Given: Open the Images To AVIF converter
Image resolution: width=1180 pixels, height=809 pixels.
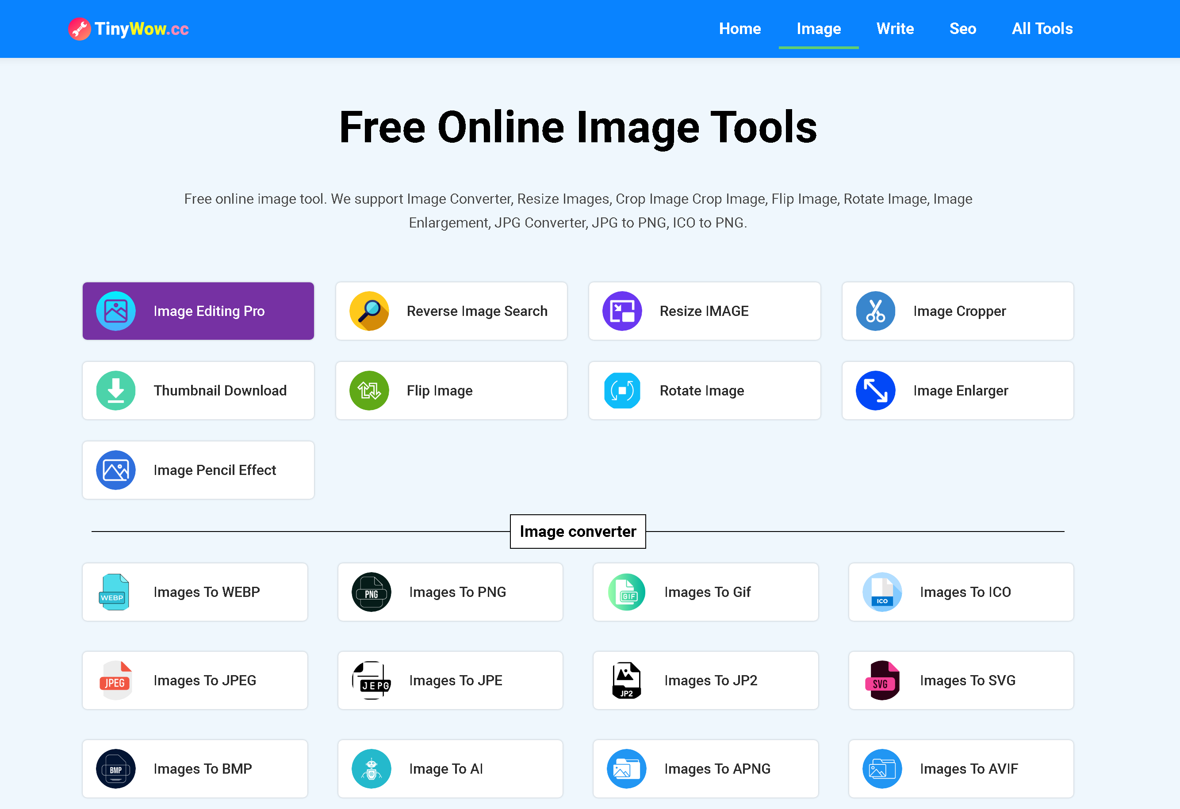Looking at the screenshot, I should point(961,768).
